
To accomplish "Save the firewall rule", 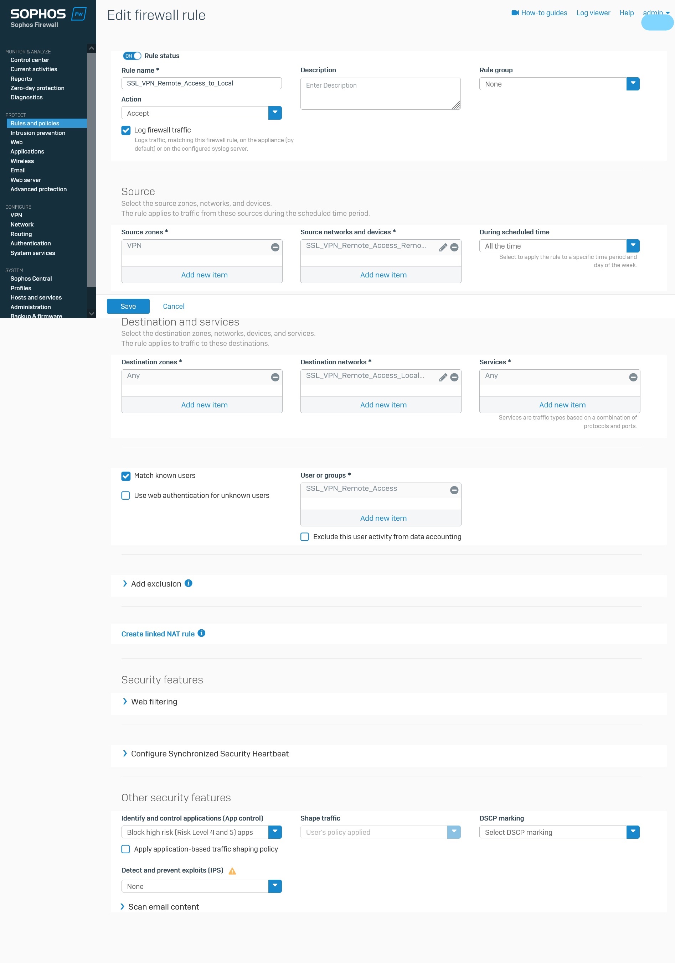I will 128,306.
